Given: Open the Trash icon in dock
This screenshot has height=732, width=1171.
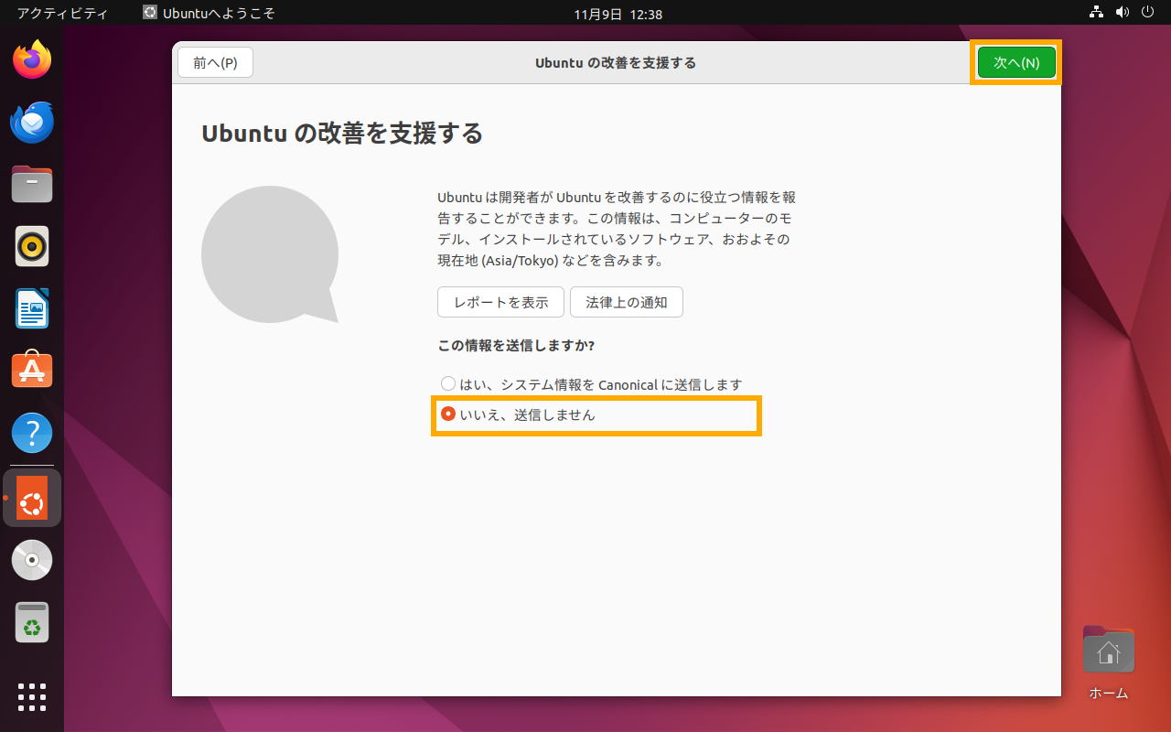Looking at the screenshot, I should coord(32,622).
